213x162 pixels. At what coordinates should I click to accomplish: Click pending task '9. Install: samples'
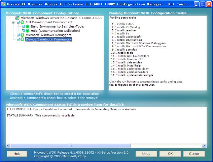124,50
